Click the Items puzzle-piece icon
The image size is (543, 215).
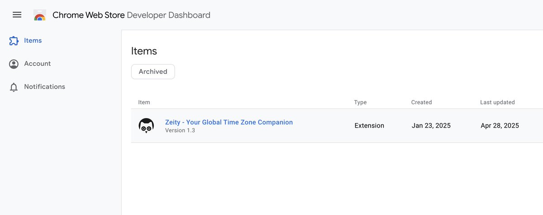pyautogui.click(x=14, y=41)
